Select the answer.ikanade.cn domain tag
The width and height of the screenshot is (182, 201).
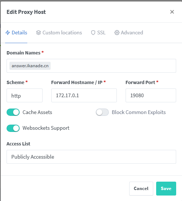click(30, 66)
